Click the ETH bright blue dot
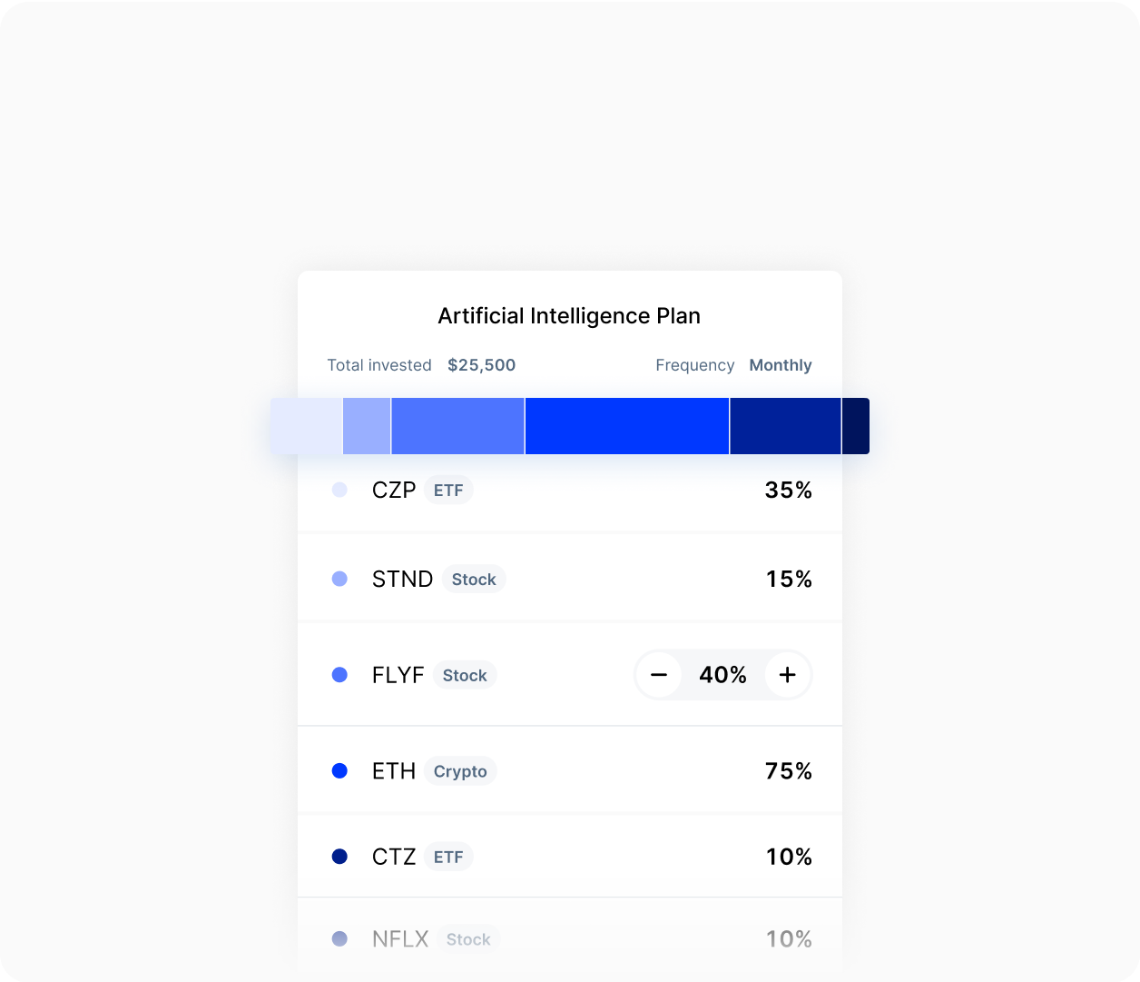Screen dimensions: 1140x982 339,770
